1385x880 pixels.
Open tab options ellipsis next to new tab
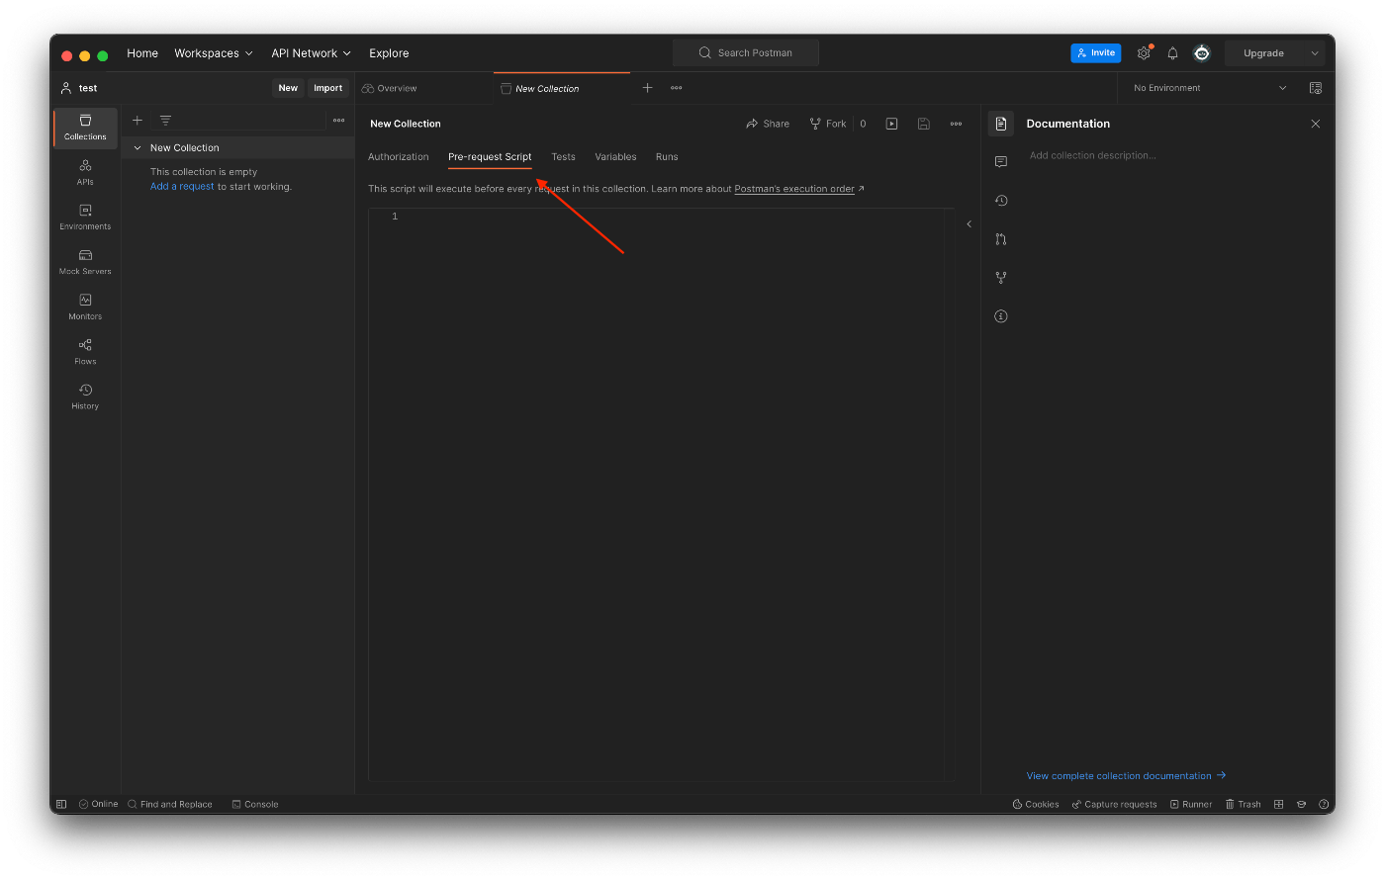677,88
